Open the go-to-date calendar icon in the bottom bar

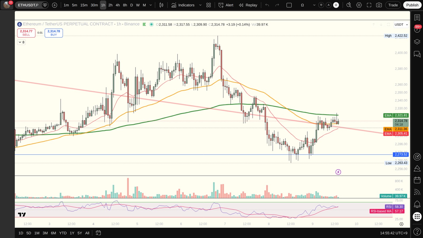(x=98, y=233)
